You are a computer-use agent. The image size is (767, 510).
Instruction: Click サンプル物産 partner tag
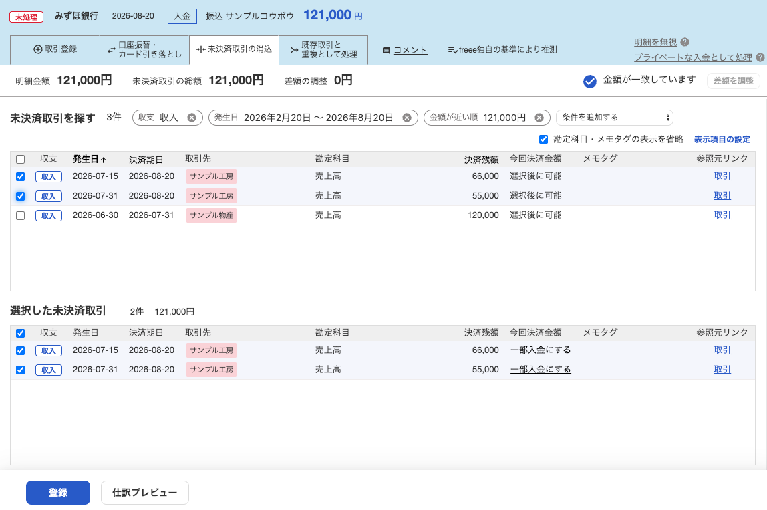tap(211, 215)
